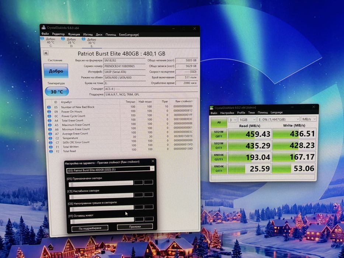The image size is (344, 258).
Task: Click the interface field UASP (Serial ATA)
Action: [x=124, y=72]
